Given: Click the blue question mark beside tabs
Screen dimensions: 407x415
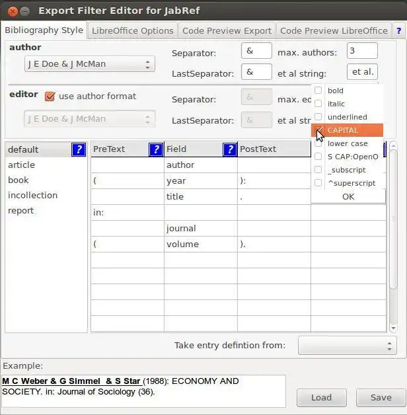Looking at the screenshot, I should point(399,30).
